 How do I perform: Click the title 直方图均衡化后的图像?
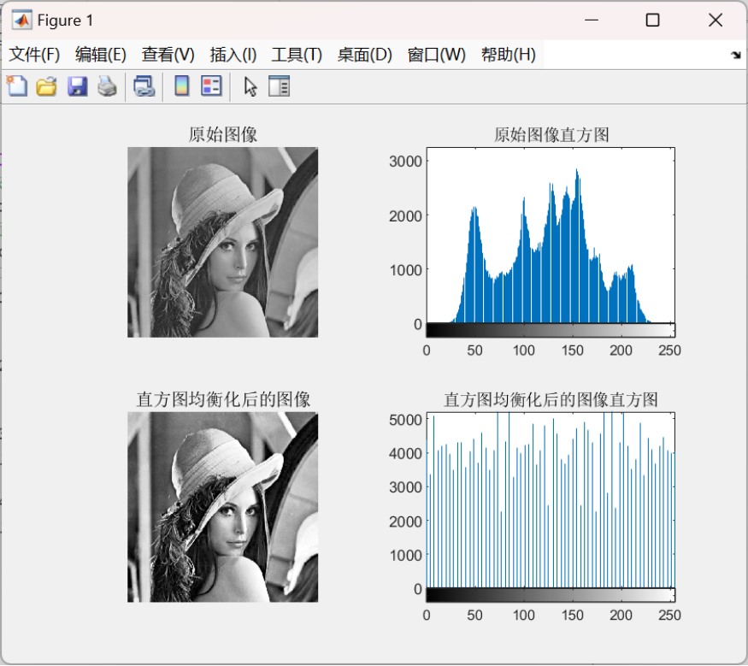[223, 399]
